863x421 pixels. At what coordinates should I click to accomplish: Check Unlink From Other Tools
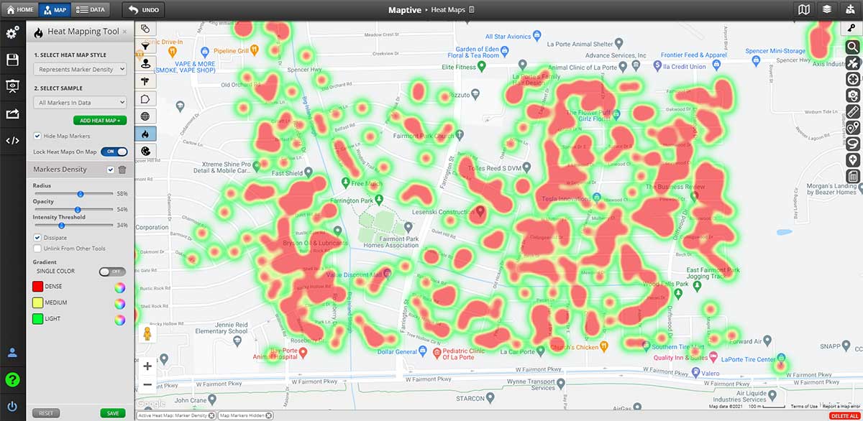tap(37, 249)
